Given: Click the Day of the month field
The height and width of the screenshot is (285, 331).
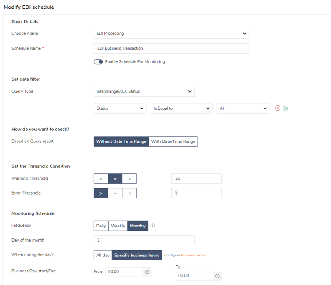Looking at the screenshot, I should point(144,240).
